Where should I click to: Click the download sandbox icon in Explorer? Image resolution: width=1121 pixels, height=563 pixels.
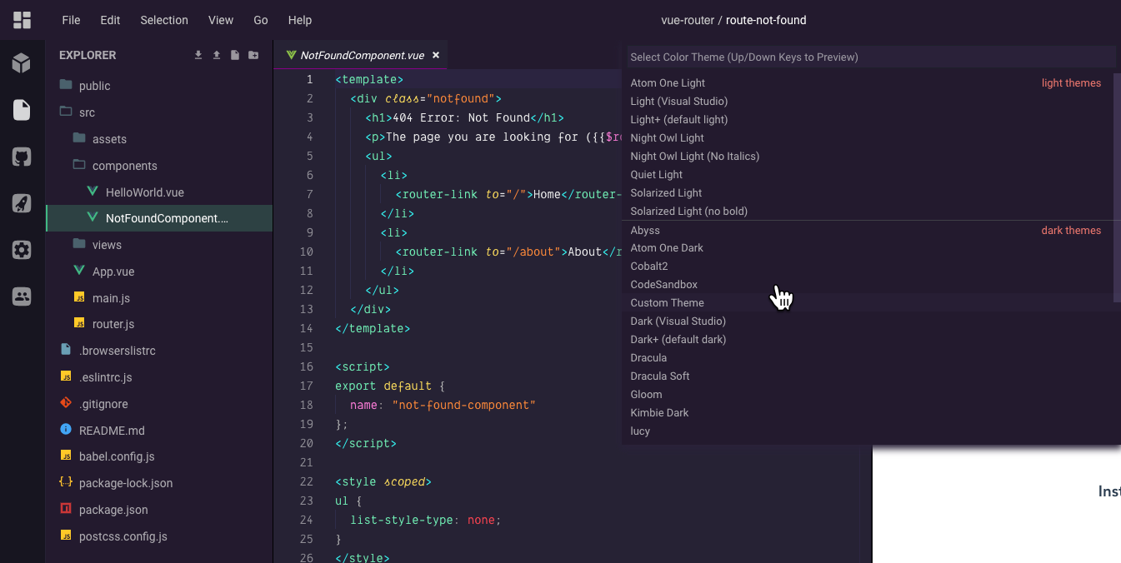[x=198, y=55]
